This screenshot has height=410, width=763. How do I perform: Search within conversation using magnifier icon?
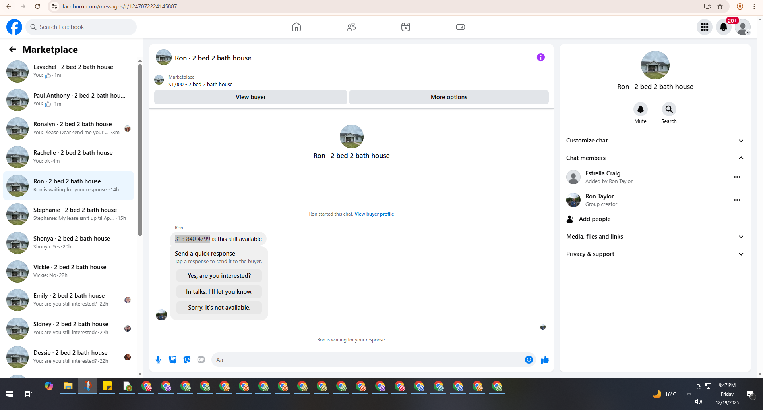(669, 109)
